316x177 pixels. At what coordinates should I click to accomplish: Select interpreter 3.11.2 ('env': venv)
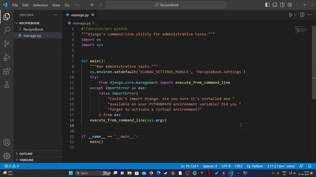281,166
